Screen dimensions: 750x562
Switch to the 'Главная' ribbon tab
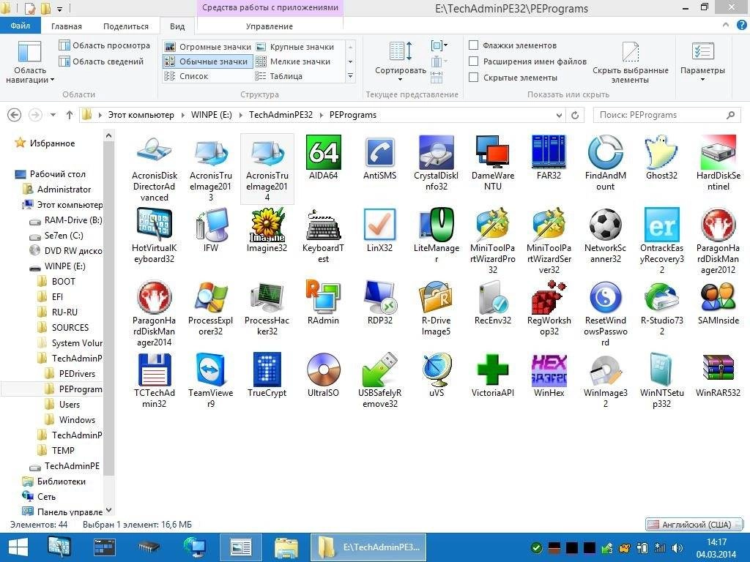coord(66,26)
